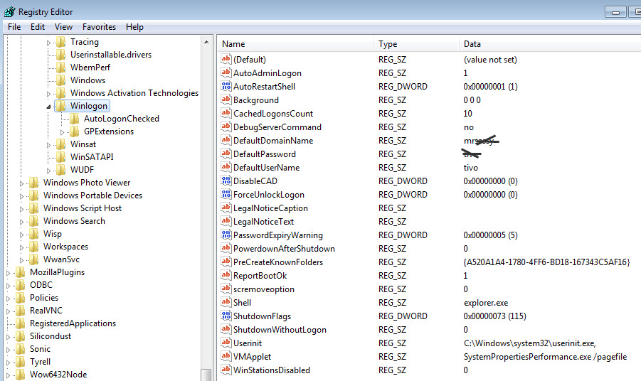This screenshot has width=641, height=381.
Task: Select the Tyrell key
Action: click(40, 362)
